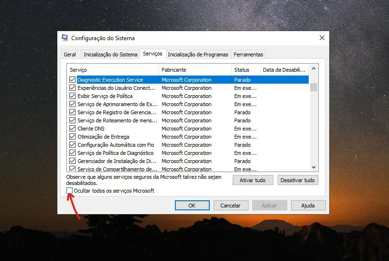The width and height of the screenshot is (389, 261).
Task: Sort by the Fabricante column header
Action: coord(195,70)
